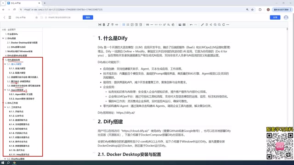Image resolution: width=294 pixels, height=165 pixels.
Task: Insert a code block with the angle-brackets icon
Action: [160, 25]
